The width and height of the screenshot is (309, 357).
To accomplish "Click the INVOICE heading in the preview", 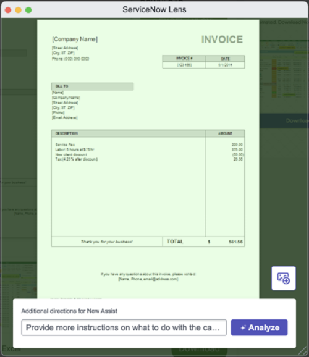I will (x=222, y=40).
